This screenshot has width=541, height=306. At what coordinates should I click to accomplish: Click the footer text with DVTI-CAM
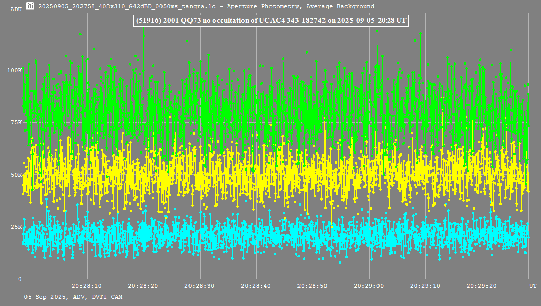click(x=73, y=297)
